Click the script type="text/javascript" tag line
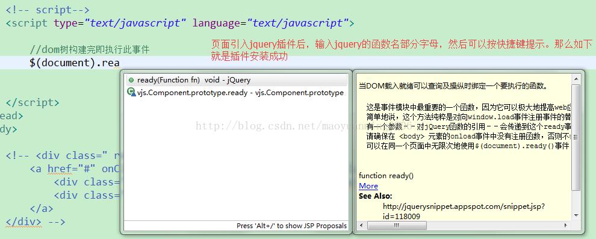This screenshot has width=596, height=239. tap(180, 23)
